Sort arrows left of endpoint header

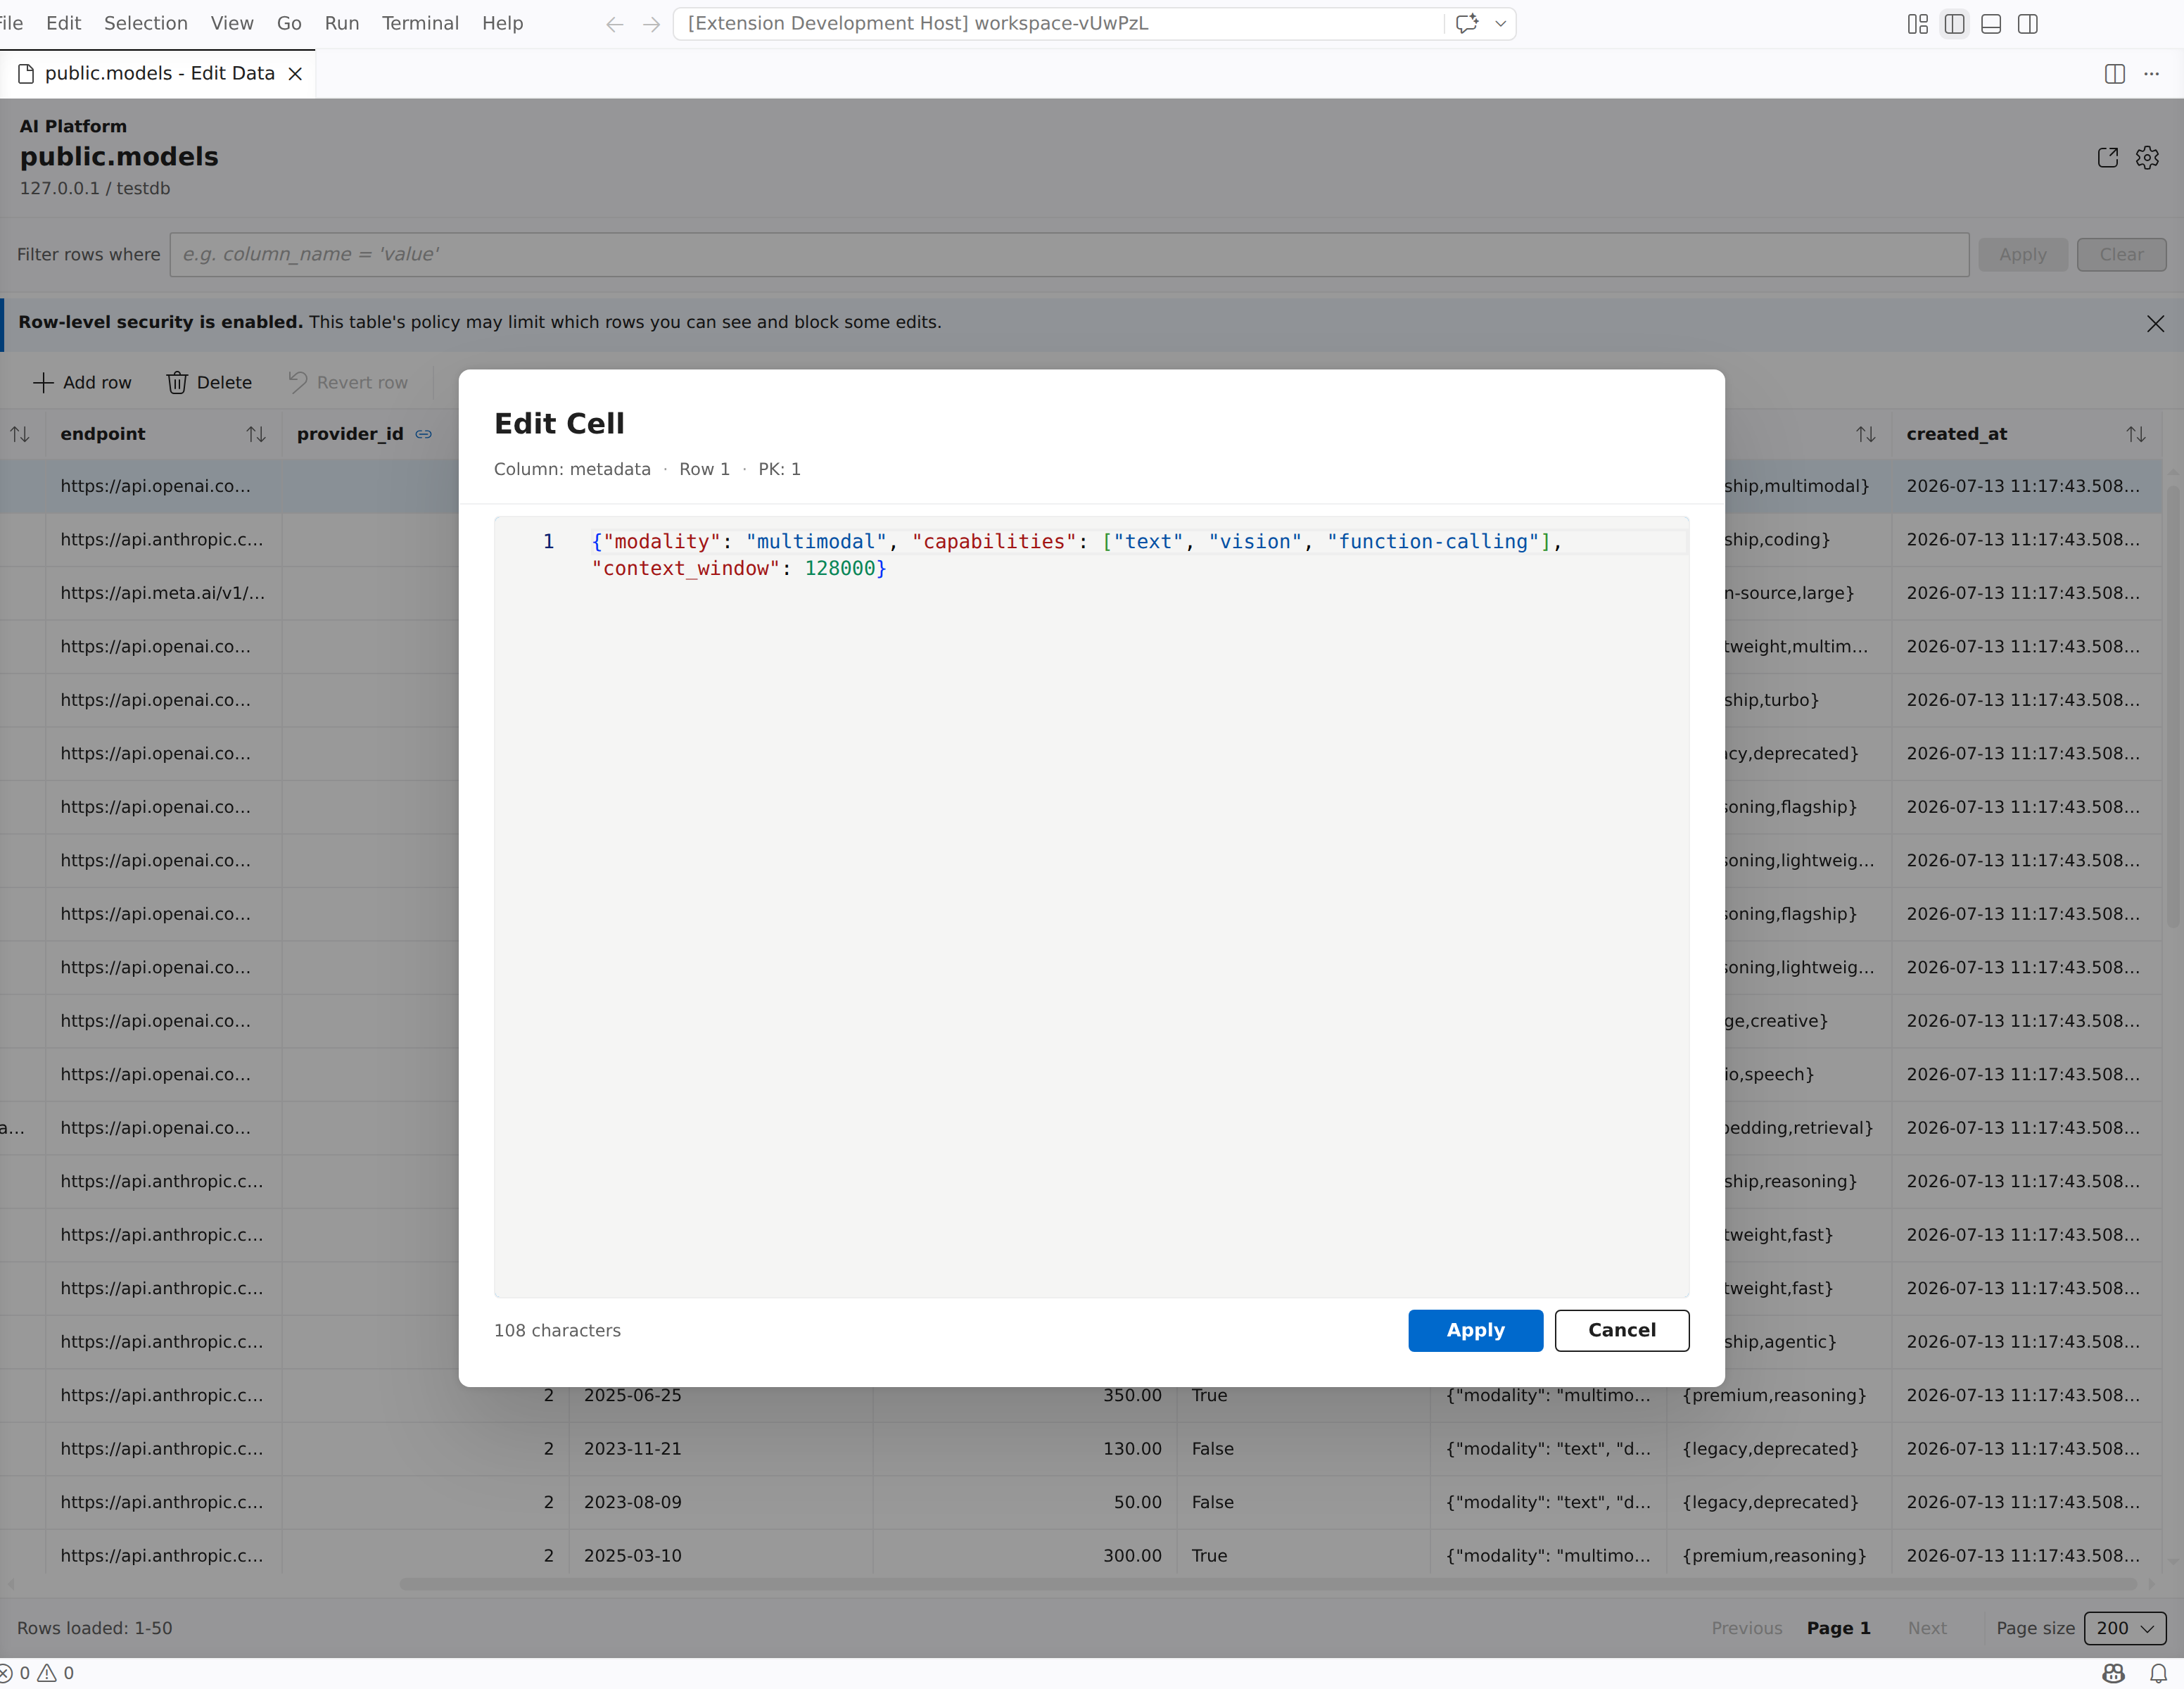click(x=19, y=434)
